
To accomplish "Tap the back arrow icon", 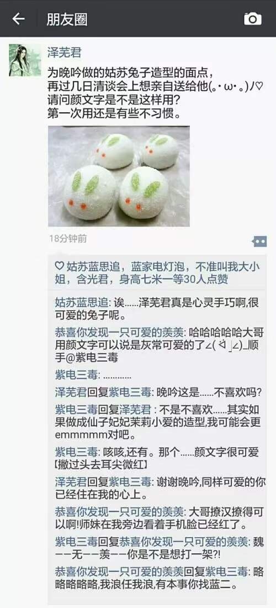I will pos(18,19).
